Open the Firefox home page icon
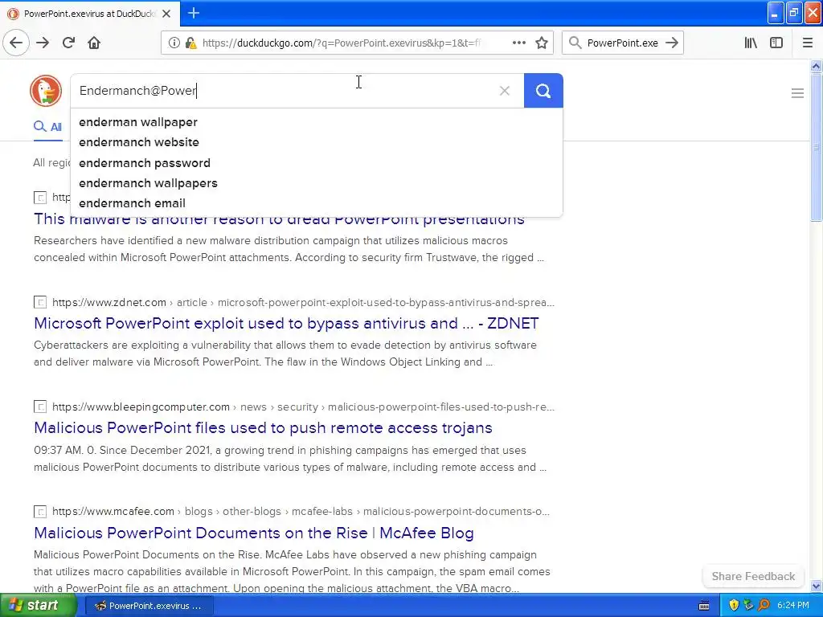Viewport: 823px width, 617px height. click(x=94, y=43)
